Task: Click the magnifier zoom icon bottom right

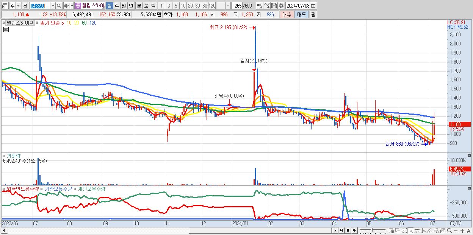Action: pyautogui.click(x=450, y=230)
